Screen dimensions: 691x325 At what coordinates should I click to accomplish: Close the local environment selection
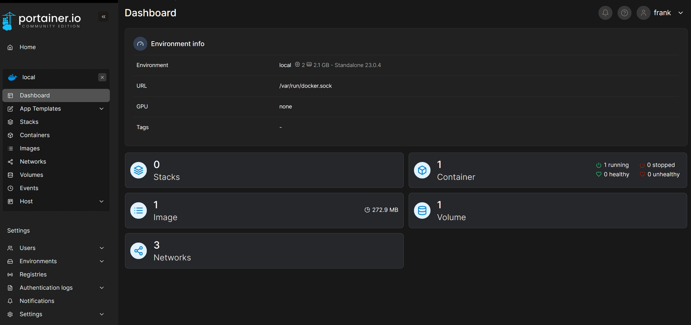(102, 77)
